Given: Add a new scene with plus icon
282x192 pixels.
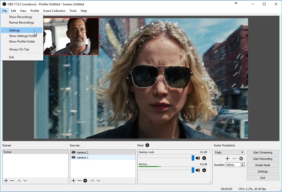Looking at the screenshot, I should tap(6, 181).
